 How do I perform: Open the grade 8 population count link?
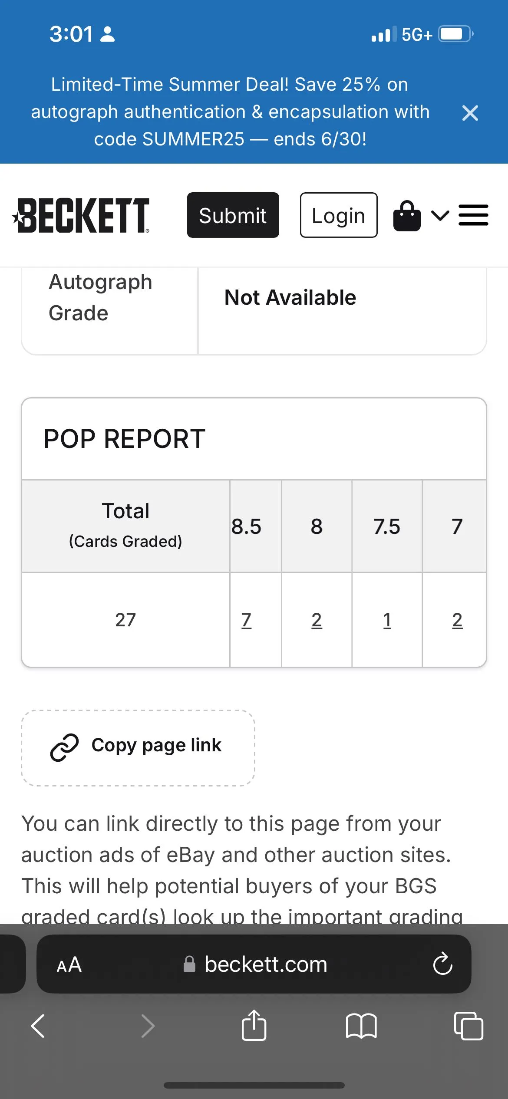click(x=317, y=620)
